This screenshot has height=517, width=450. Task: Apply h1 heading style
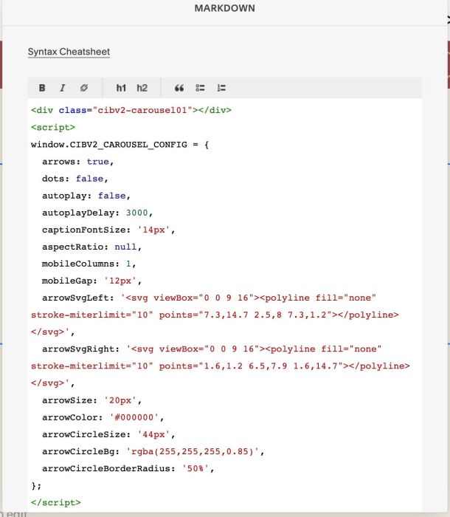pyautogui.click(x=121, y=88)
